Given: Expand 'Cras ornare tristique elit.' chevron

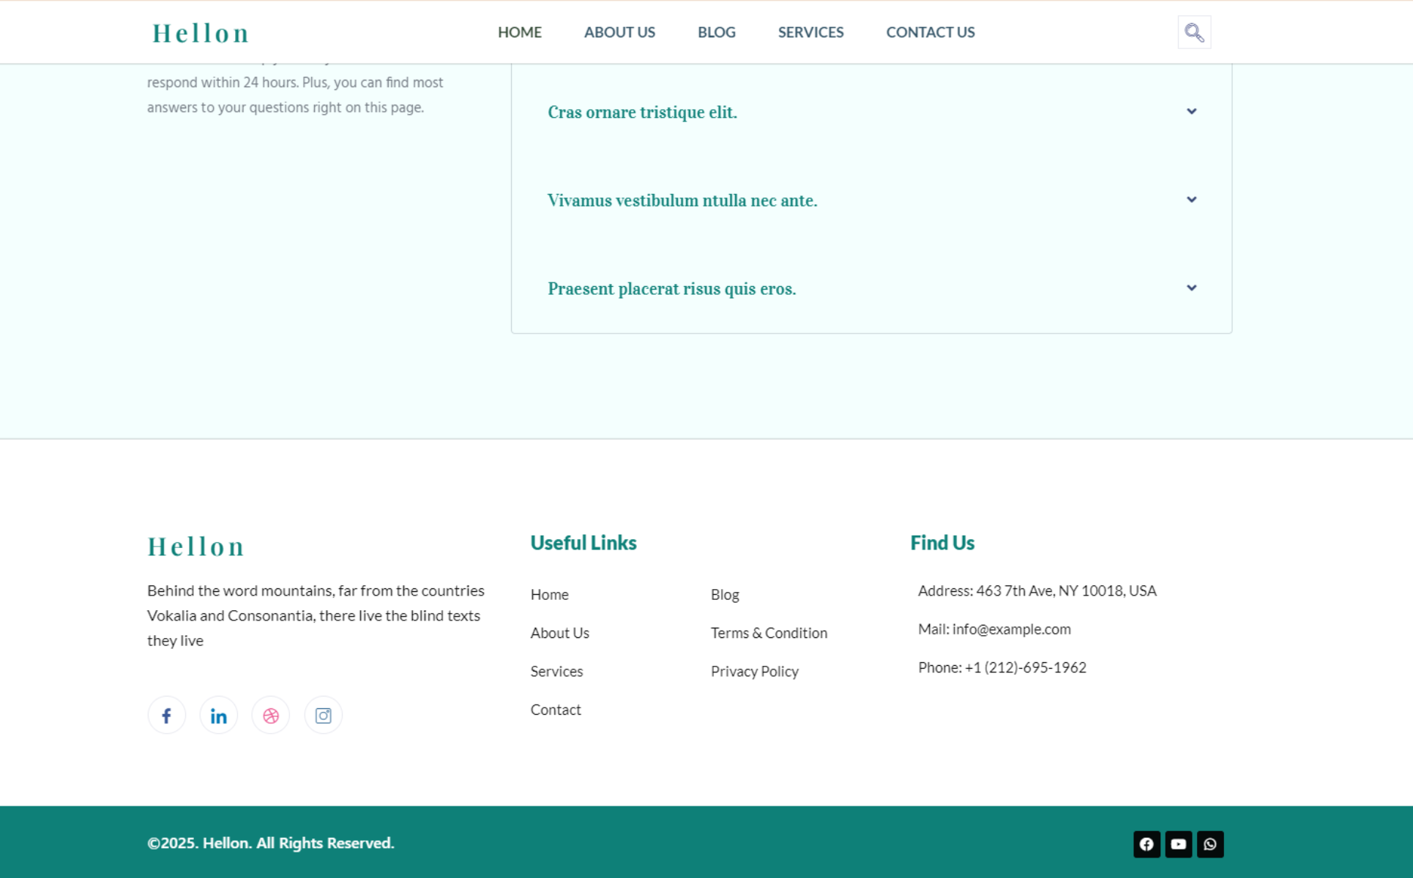Looking at the screenshot, I should click(1191, 111).
